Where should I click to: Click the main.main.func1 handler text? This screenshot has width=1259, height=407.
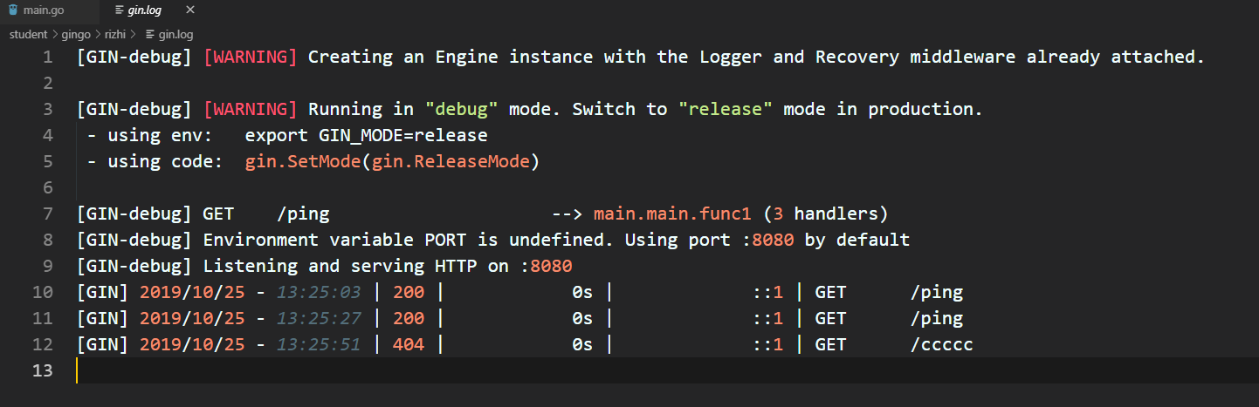[672, 214]
